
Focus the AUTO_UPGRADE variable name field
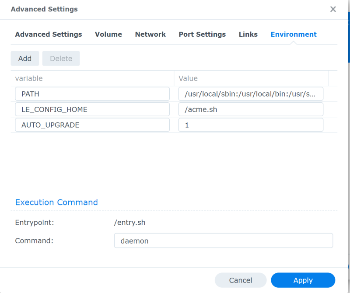click(x=92, y=125)
